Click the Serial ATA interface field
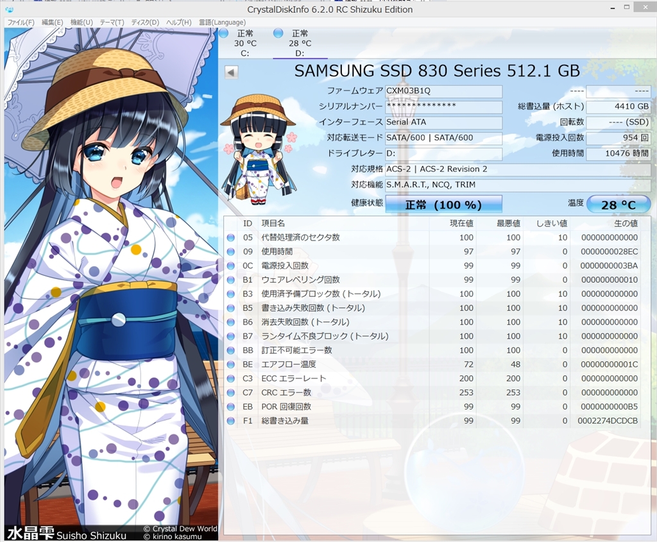Viewport: 657px width, 542px height. (444, 123)
